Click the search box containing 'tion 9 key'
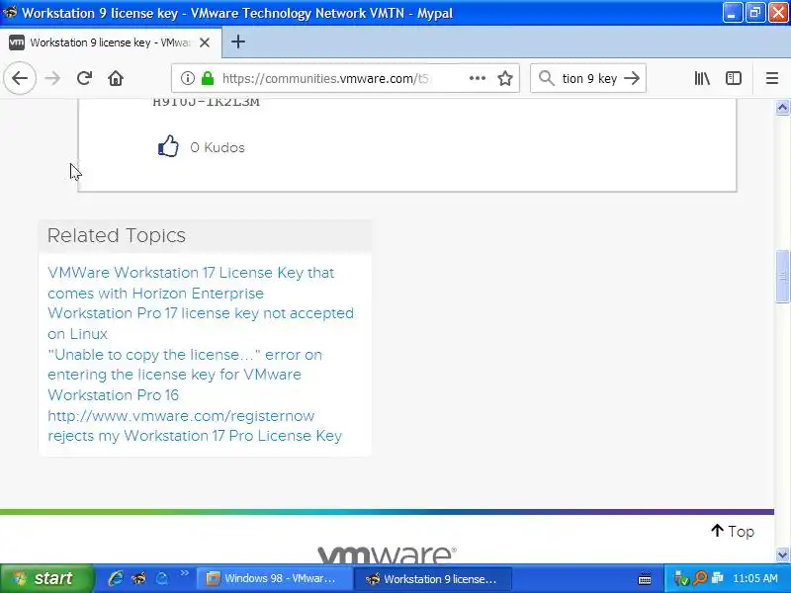 pos(588,78)
